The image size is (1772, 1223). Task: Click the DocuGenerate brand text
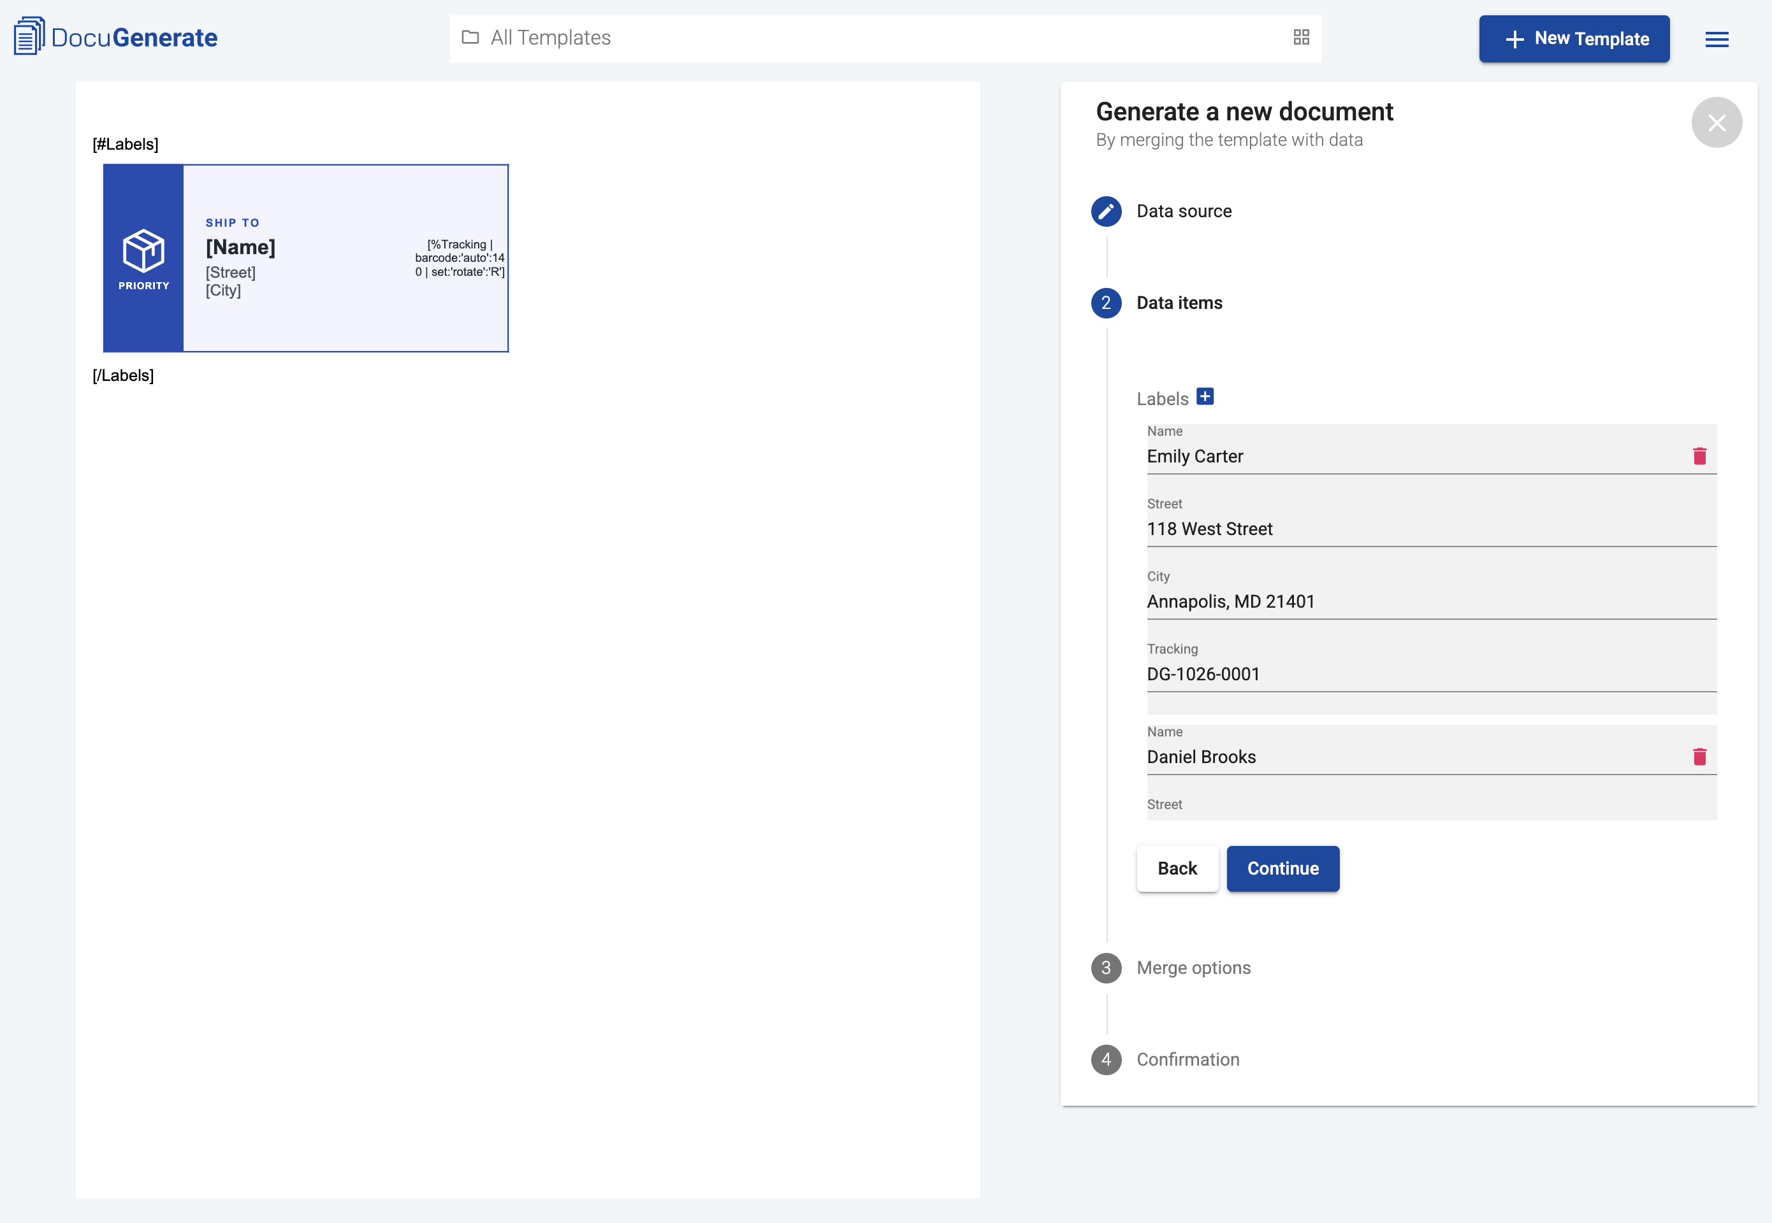pyautogui.click(x=135, y=38)
